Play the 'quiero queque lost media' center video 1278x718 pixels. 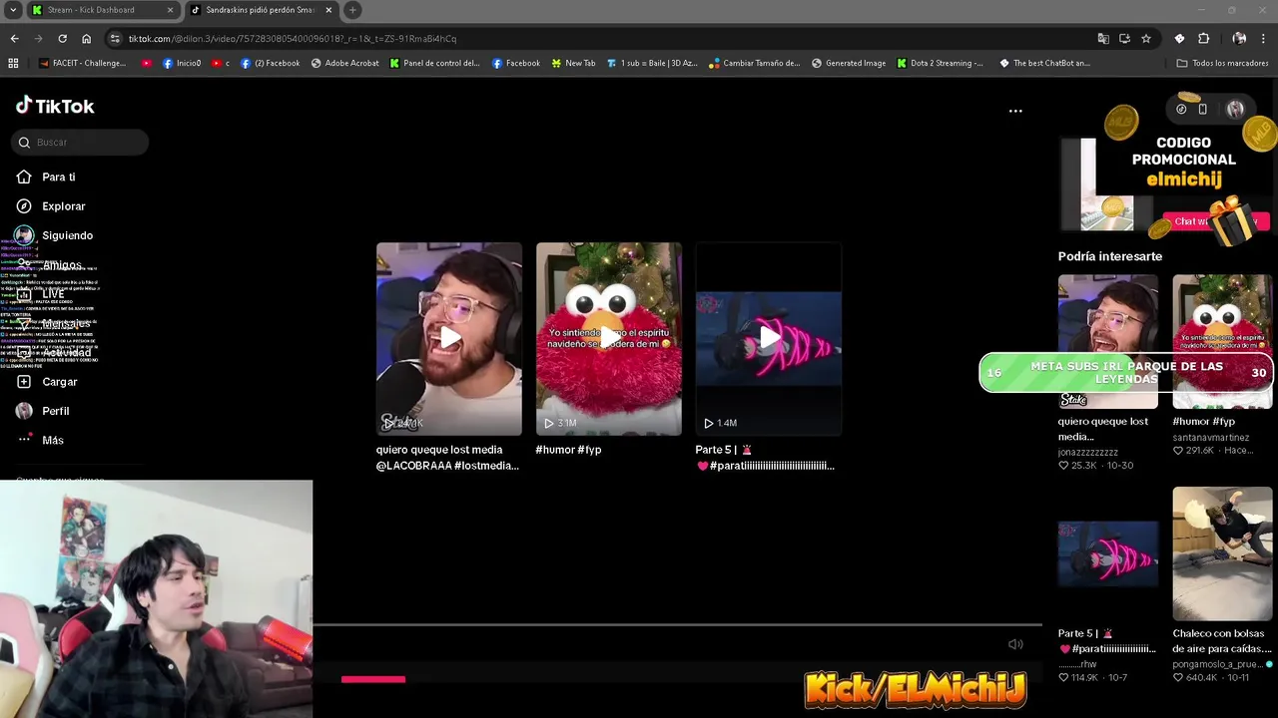449,339
